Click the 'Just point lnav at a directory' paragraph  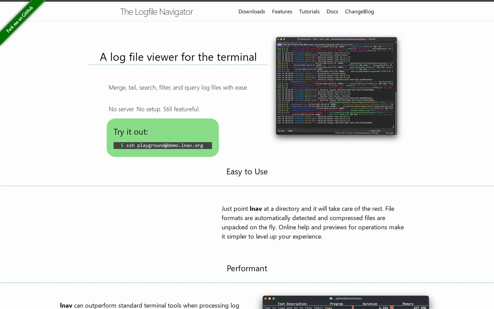click(313, 222)
